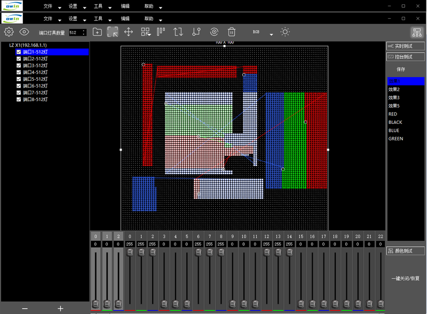Expand 工具 arrow in back window
427x314 pixels.
pos(110,8)
